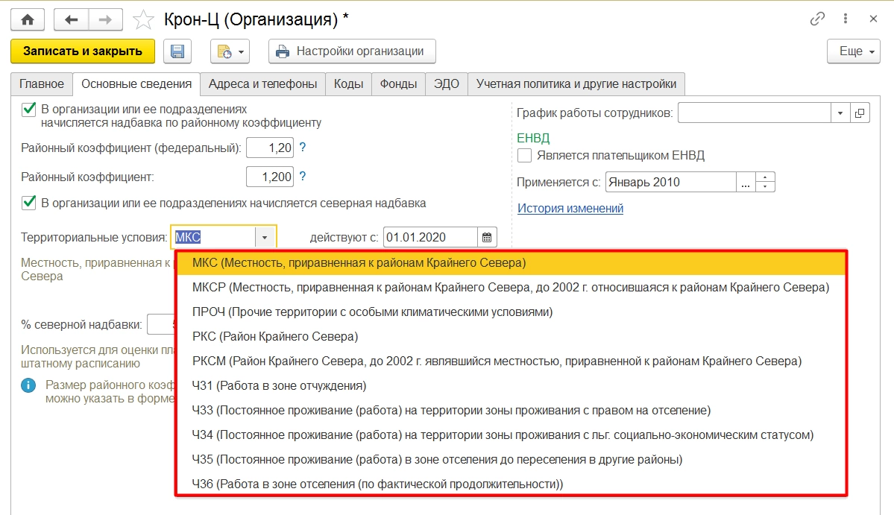894x515 pixels.
Task: Open the Коды tab
Action: 348,83
